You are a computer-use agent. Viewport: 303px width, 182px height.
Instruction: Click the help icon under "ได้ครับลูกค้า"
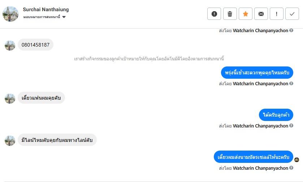pyautogui.click(x=291, y=126)
